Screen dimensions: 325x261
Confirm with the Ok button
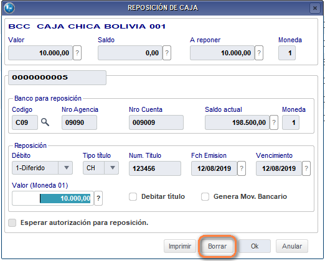[255, 246]
